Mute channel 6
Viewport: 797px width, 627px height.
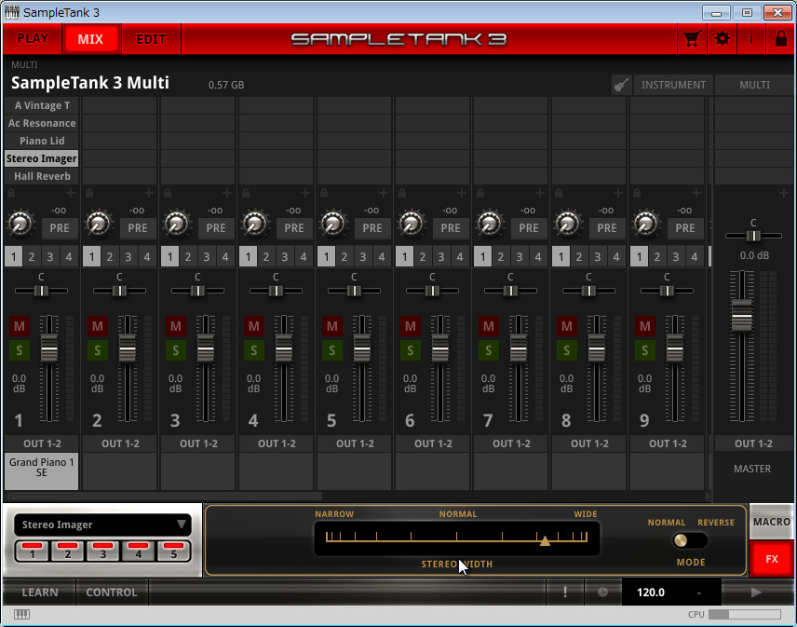point(411,326)
